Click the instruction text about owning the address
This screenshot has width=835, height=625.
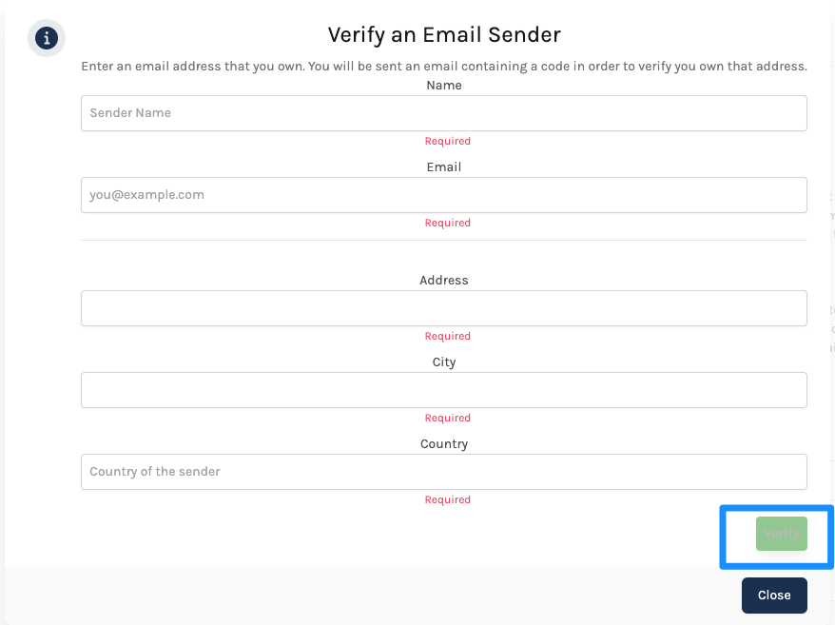pyautogui.click(x=443, y=66)
